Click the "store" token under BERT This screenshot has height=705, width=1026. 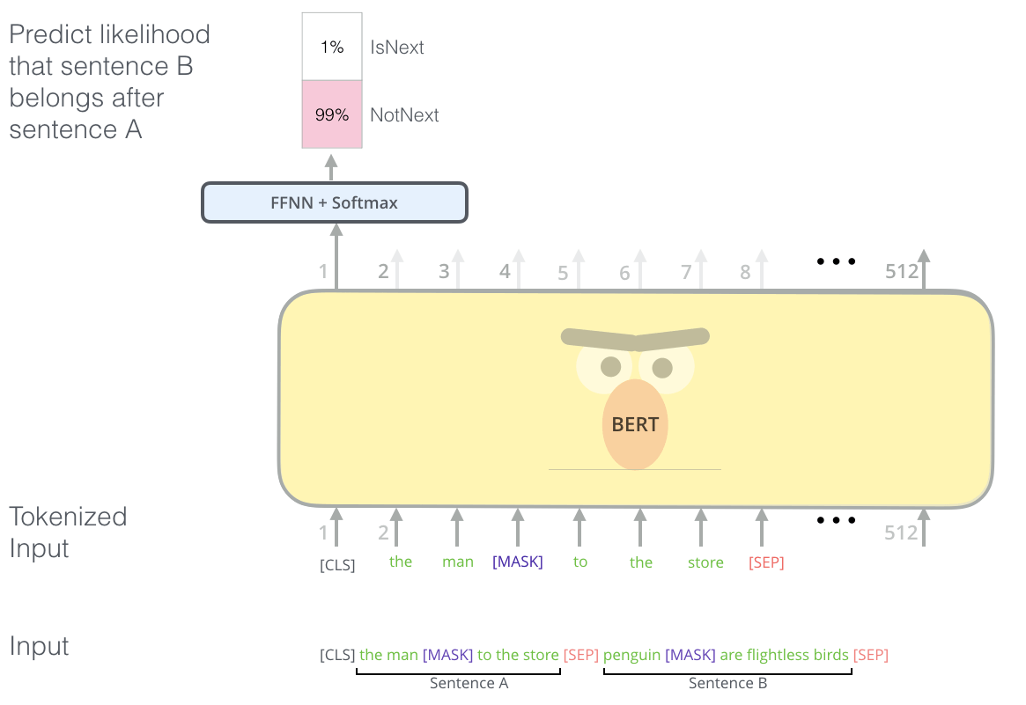click(x=705, y=562)
